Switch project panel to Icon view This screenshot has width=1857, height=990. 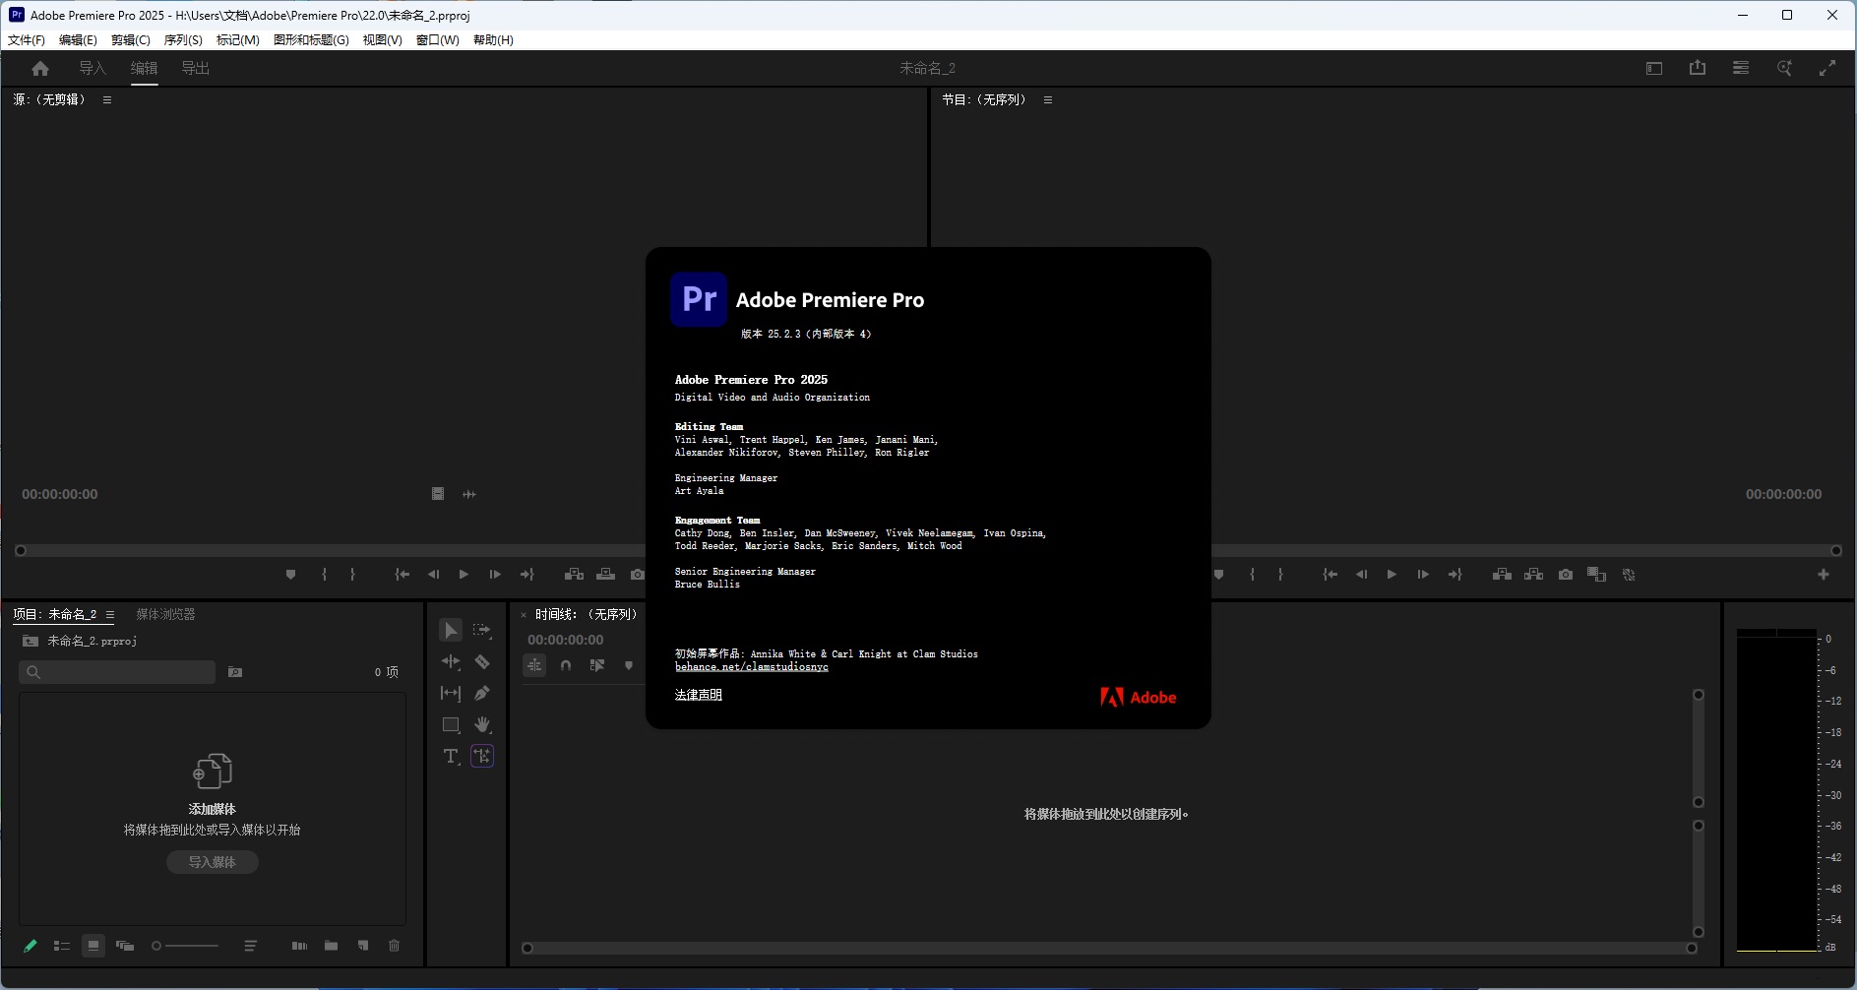pyautogui.click(x=93, y=946)
